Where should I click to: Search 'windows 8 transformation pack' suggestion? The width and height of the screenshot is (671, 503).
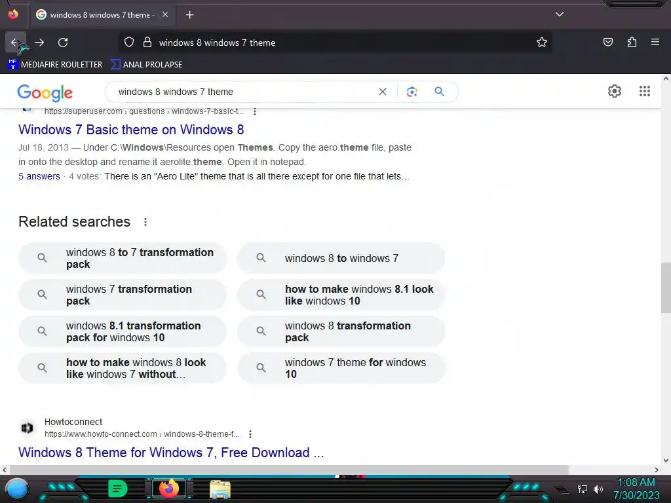(x=341, y=331)
